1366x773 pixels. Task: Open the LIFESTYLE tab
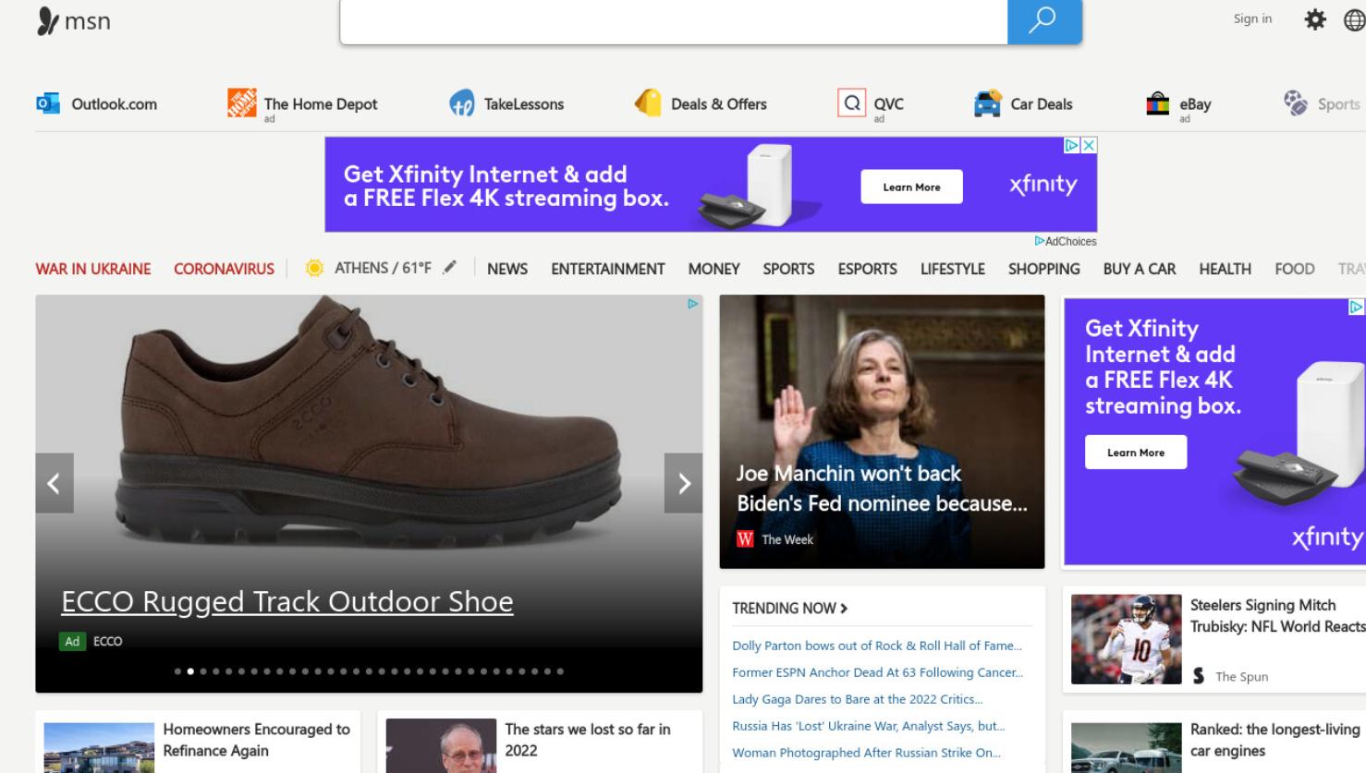[953, 269]
